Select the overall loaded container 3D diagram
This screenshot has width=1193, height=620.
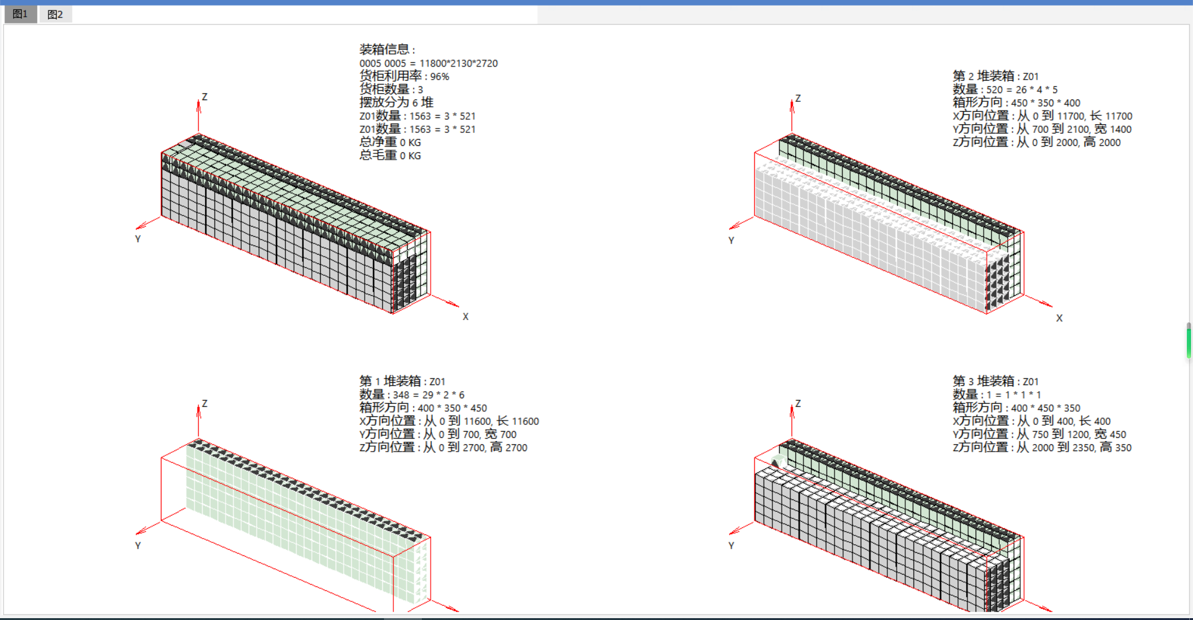(x=296, y=224)
